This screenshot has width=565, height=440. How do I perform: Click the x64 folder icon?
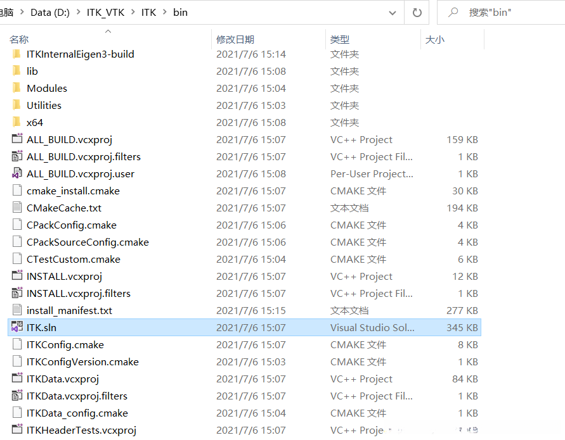[x=16, y=123]
